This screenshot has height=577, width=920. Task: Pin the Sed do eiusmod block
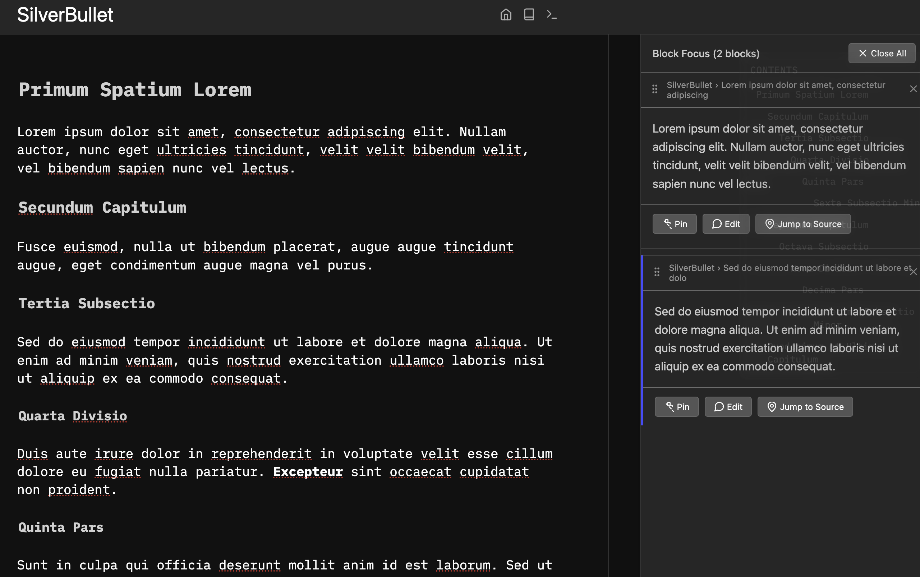[677, 407]
